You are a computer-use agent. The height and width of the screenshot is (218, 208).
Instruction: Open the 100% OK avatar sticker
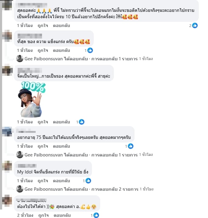coord(32,99)
